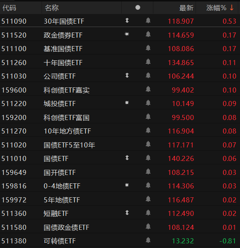The image size is (240, 248).
Task: Click the alert bell for 可转债ETF
Action: click(x=148, y=240)
